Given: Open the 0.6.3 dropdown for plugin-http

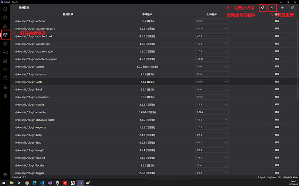Looking at the screenshot, I should click(212, 142).
